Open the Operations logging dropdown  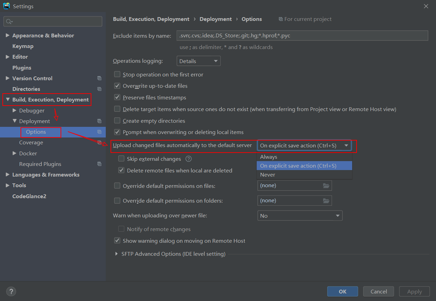(216, 61)
